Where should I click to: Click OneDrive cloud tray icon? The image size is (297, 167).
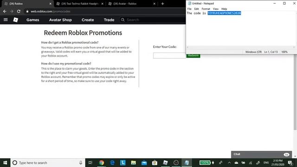236,163
